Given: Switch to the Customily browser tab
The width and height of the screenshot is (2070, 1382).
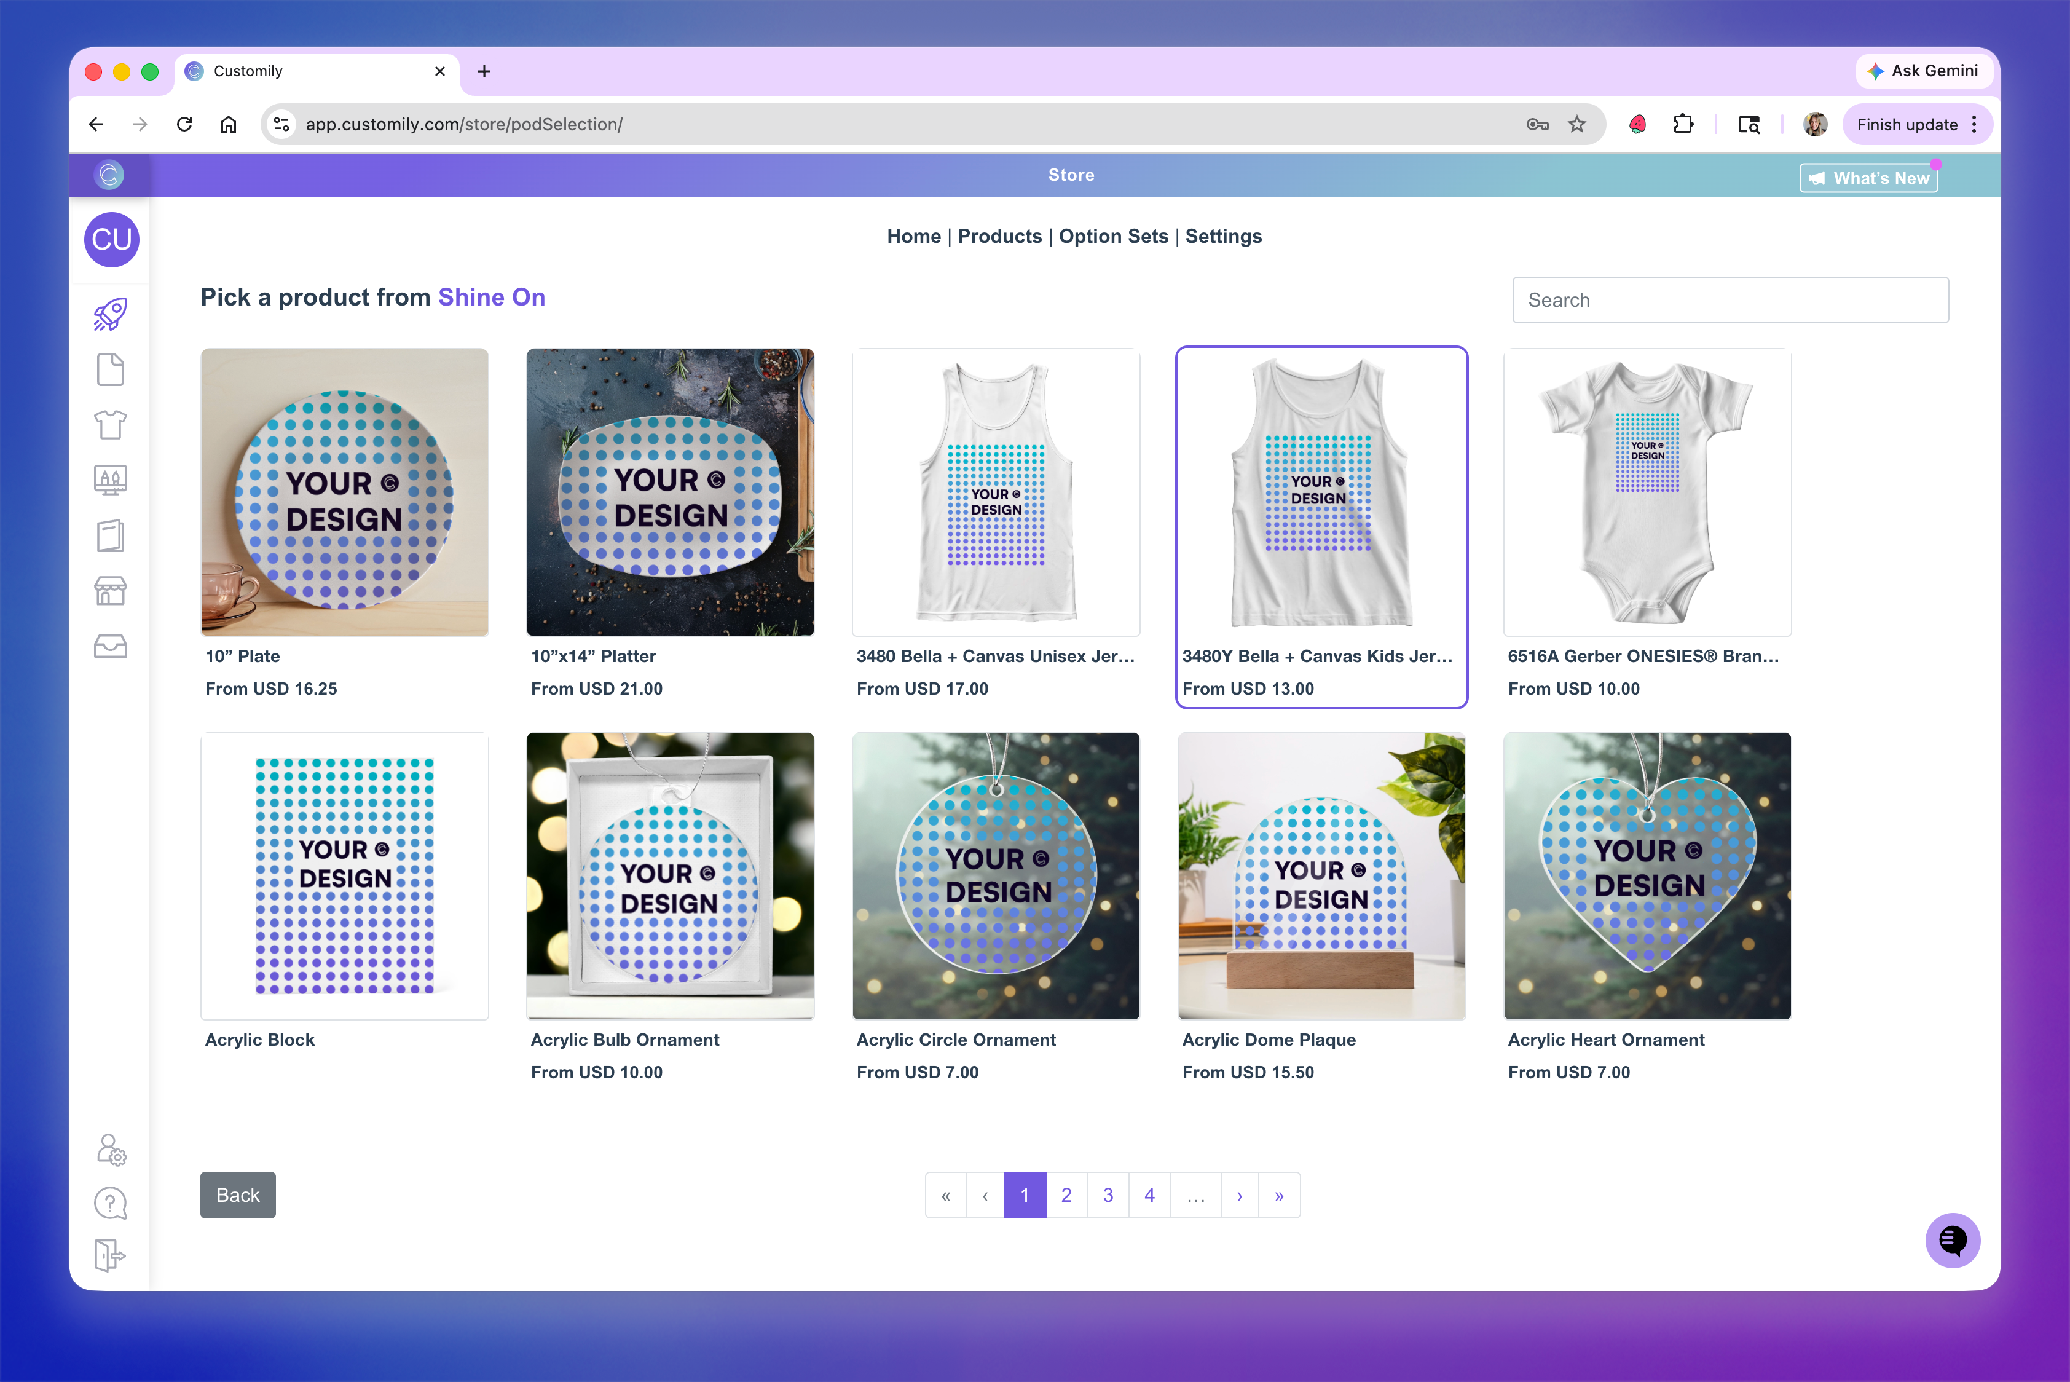Looking at the screenshot, I should [317, 71].
